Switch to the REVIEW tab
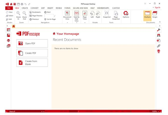This screenshot has width=168, height=115. click(x=59, y=8)
